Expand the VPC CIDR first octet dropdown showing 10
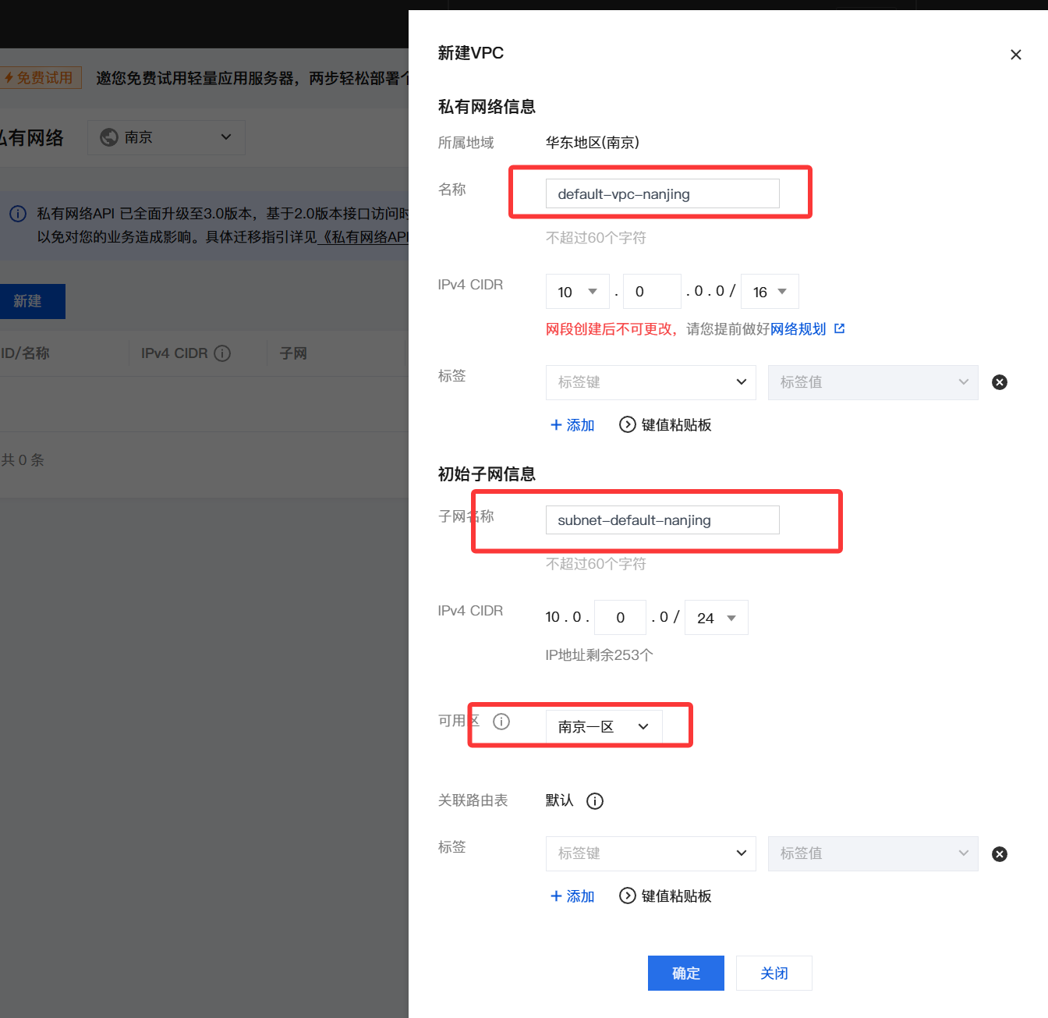Viewport: 1048px width, 1018px height. [577, 292]
